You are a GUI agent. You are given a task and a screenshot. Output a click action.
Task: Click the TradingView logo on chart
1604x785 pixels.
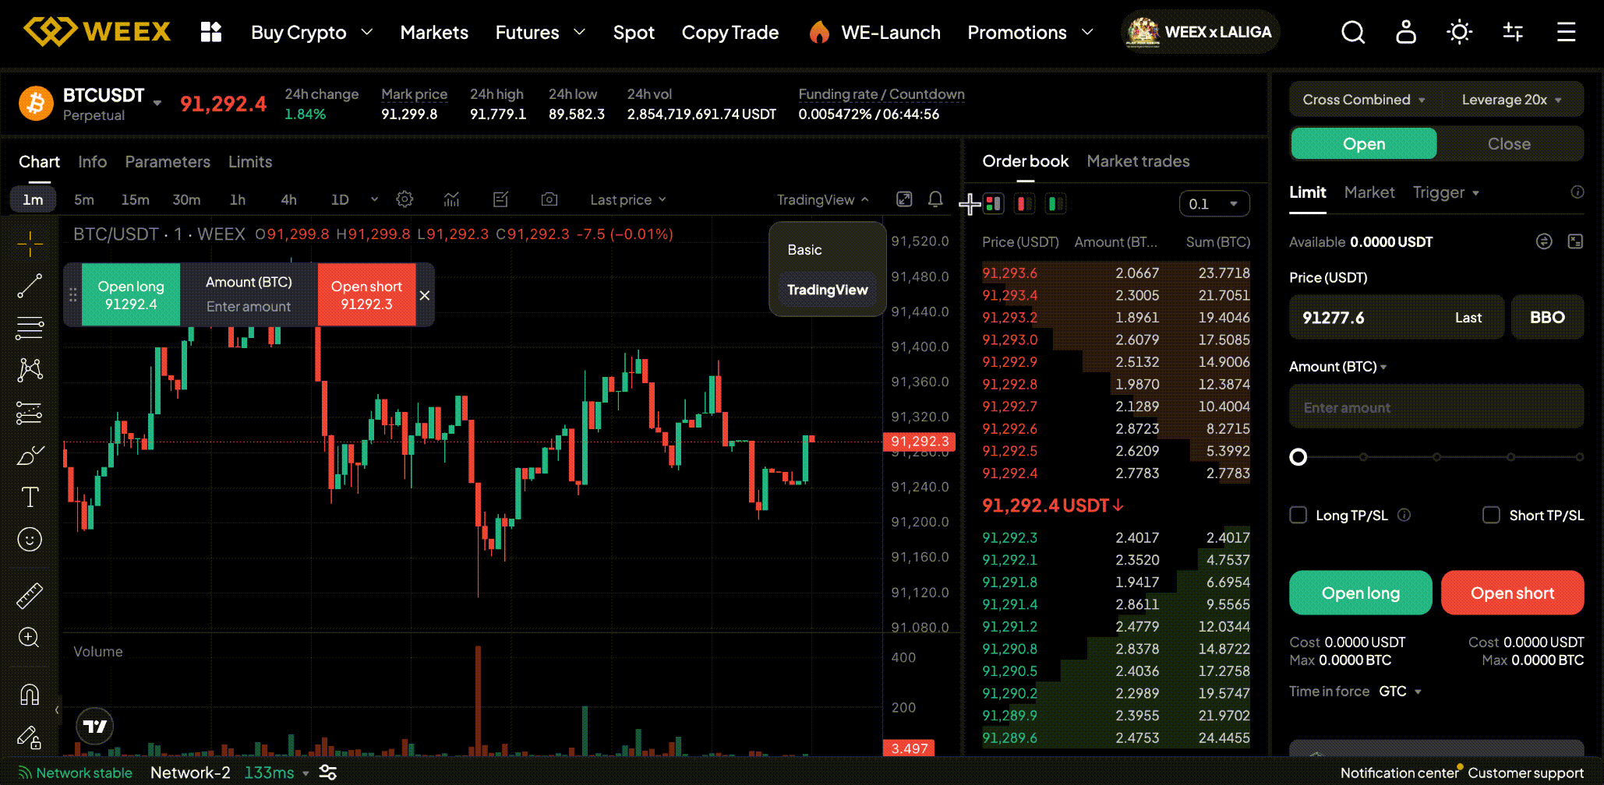[95, 727]
